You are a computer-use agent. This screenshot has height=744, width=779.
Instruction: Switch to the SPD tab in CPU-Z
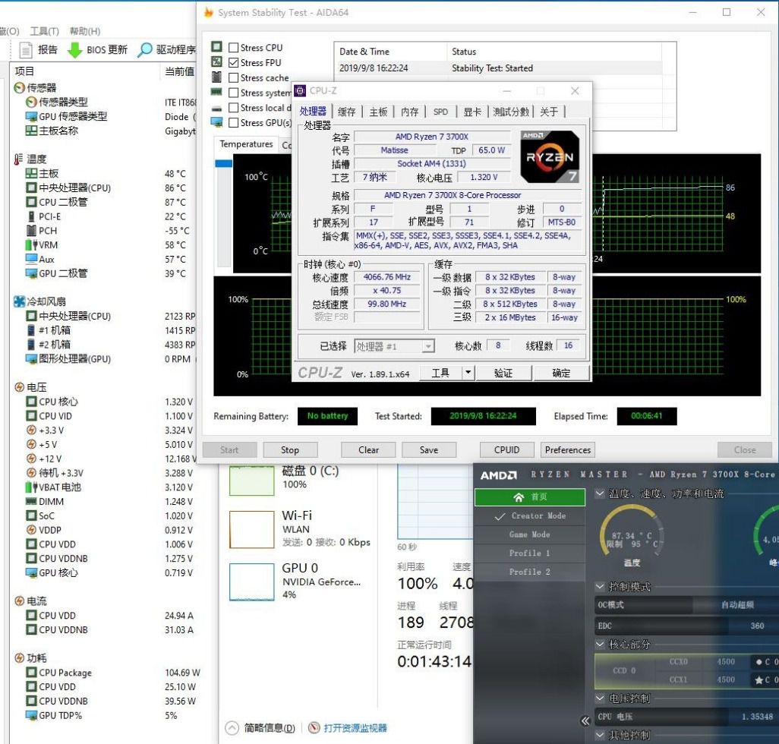pos(440,112)
